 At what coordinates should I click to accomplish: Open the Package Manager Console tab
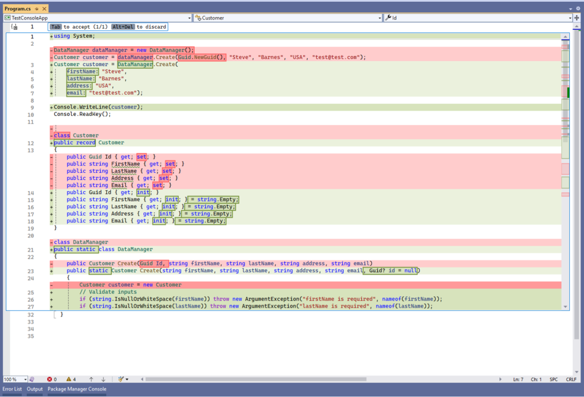click(x=76, y=389)
